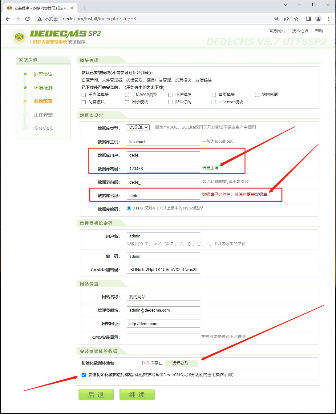Click the red 数据库已经存在 warning text
Viewport: 336px width, 414px height.
(x=235, y=195)
